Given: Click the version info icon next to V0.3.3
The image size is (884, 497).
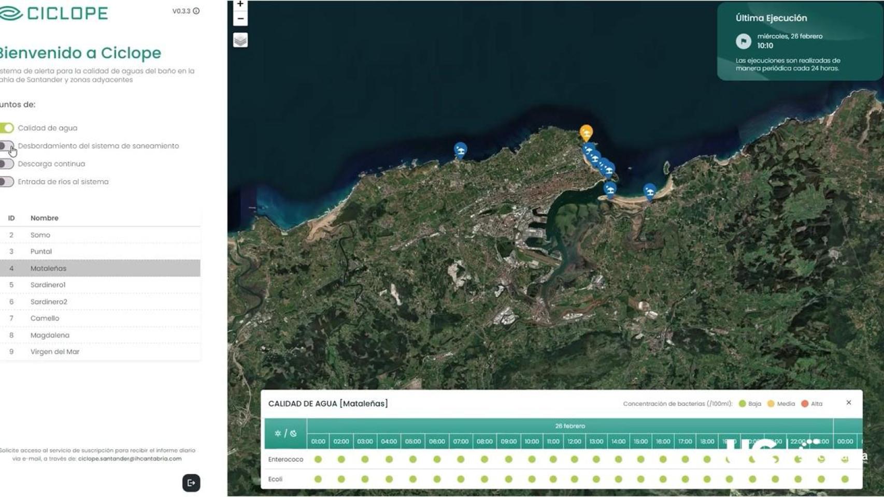Looking at the screenshot, I should coord(195,10).
